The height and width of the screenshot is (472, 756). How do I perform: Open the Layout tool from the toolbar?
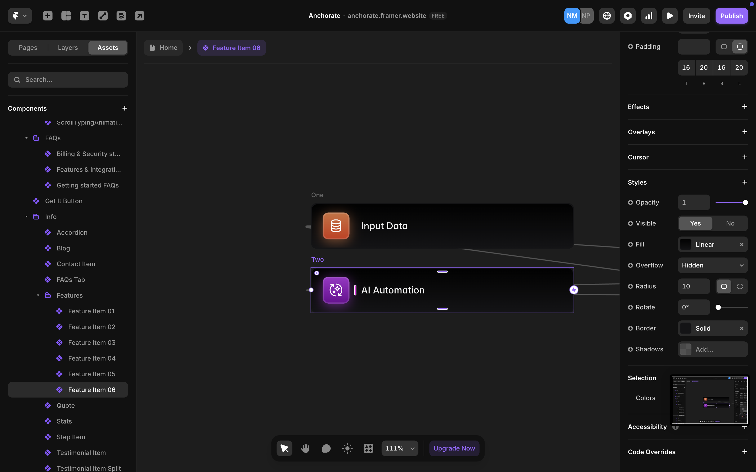click(66, 16)
